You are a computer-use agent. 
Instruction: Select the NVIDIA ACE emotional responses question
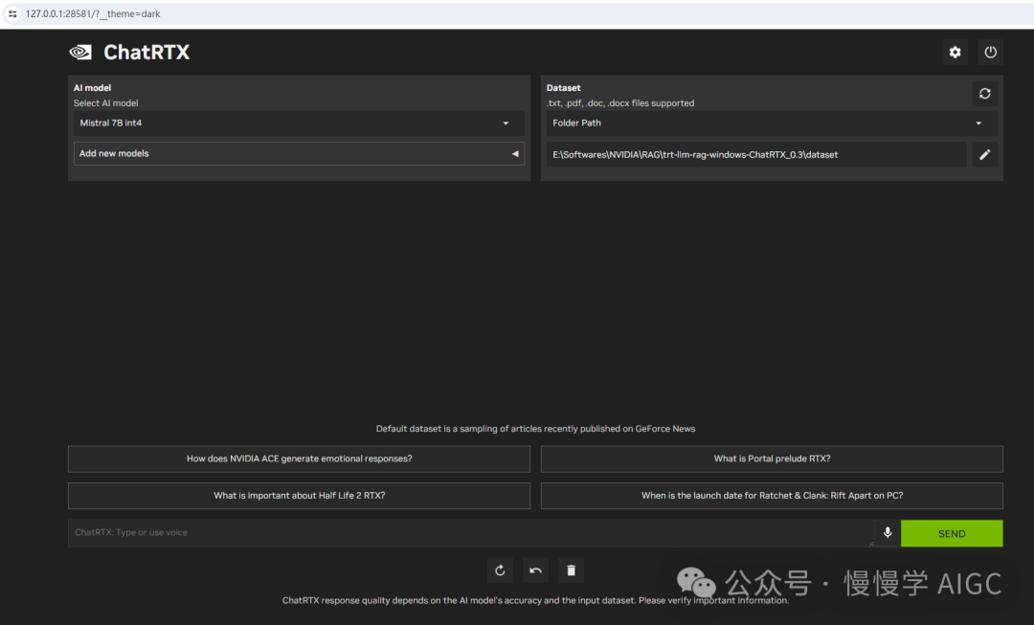(299, 458)
